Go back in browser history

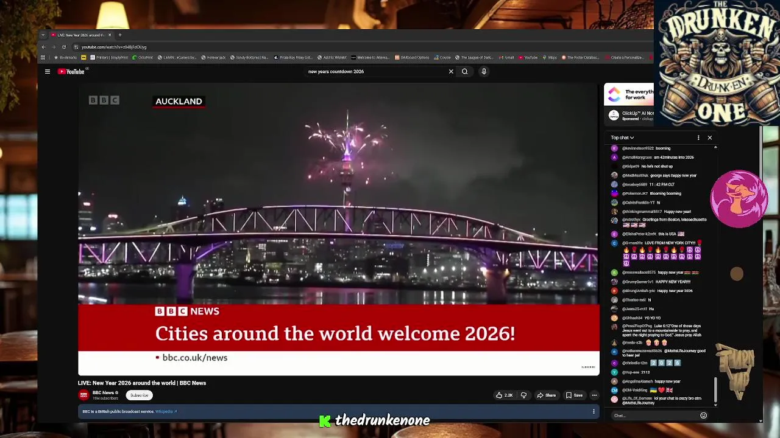(x=43, y=47)
